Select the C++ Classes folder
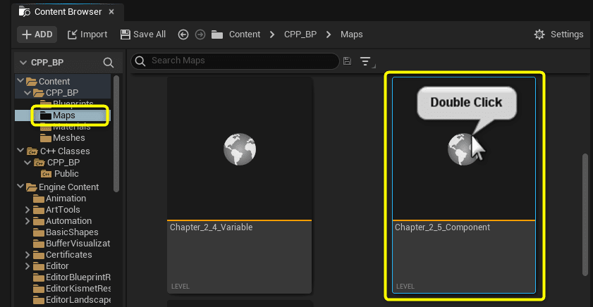Image resolution: width=593 pixels, height=307 pixels. (x=59, y=151)
